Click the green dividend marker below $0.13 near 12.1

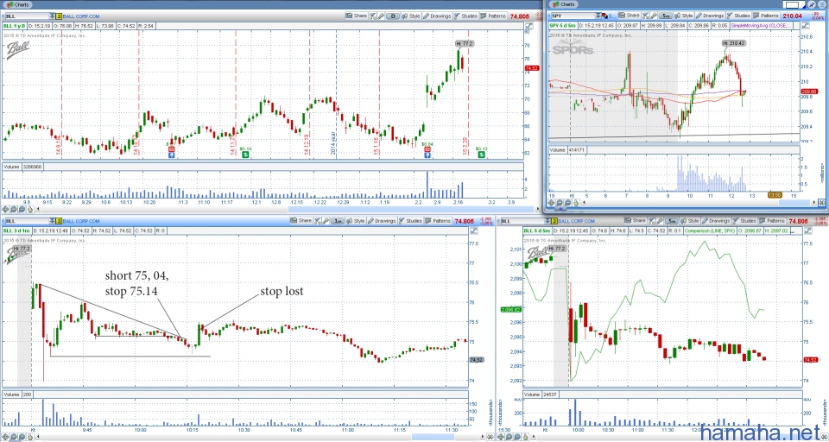coord(245,155)
